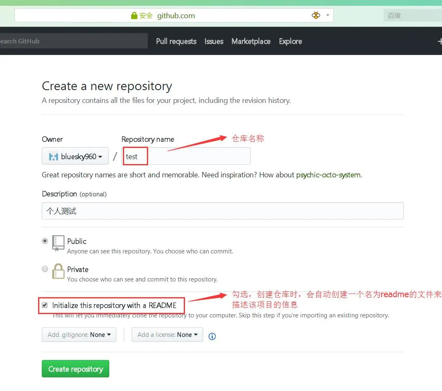Click the bluesky960 avatar icon
The image size is (442, 391).
coord(53,156)
